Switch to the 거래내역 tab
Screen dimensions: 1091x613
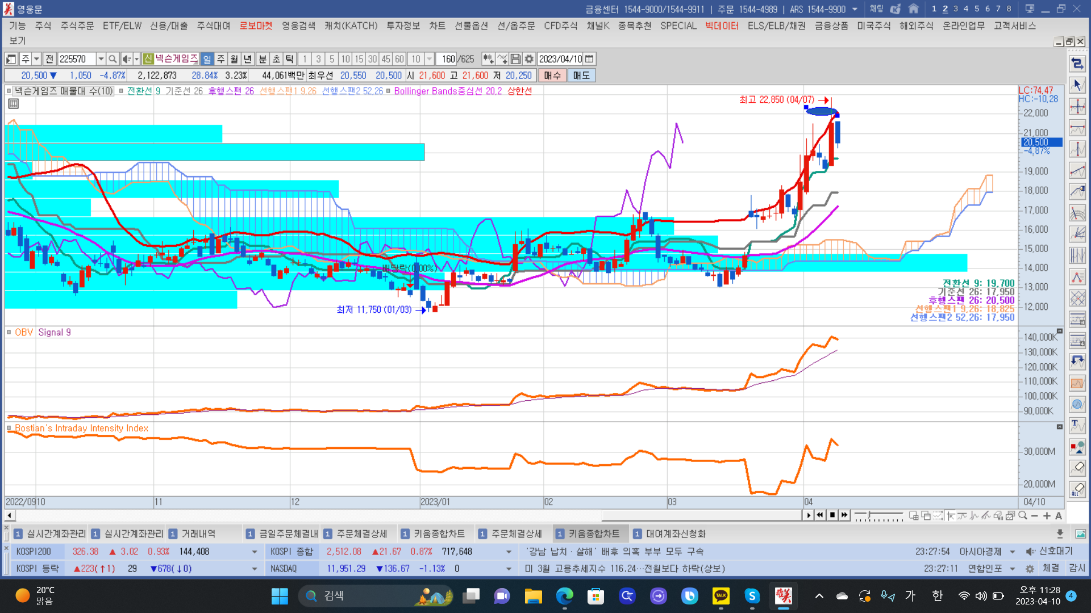tap(198, 534)
